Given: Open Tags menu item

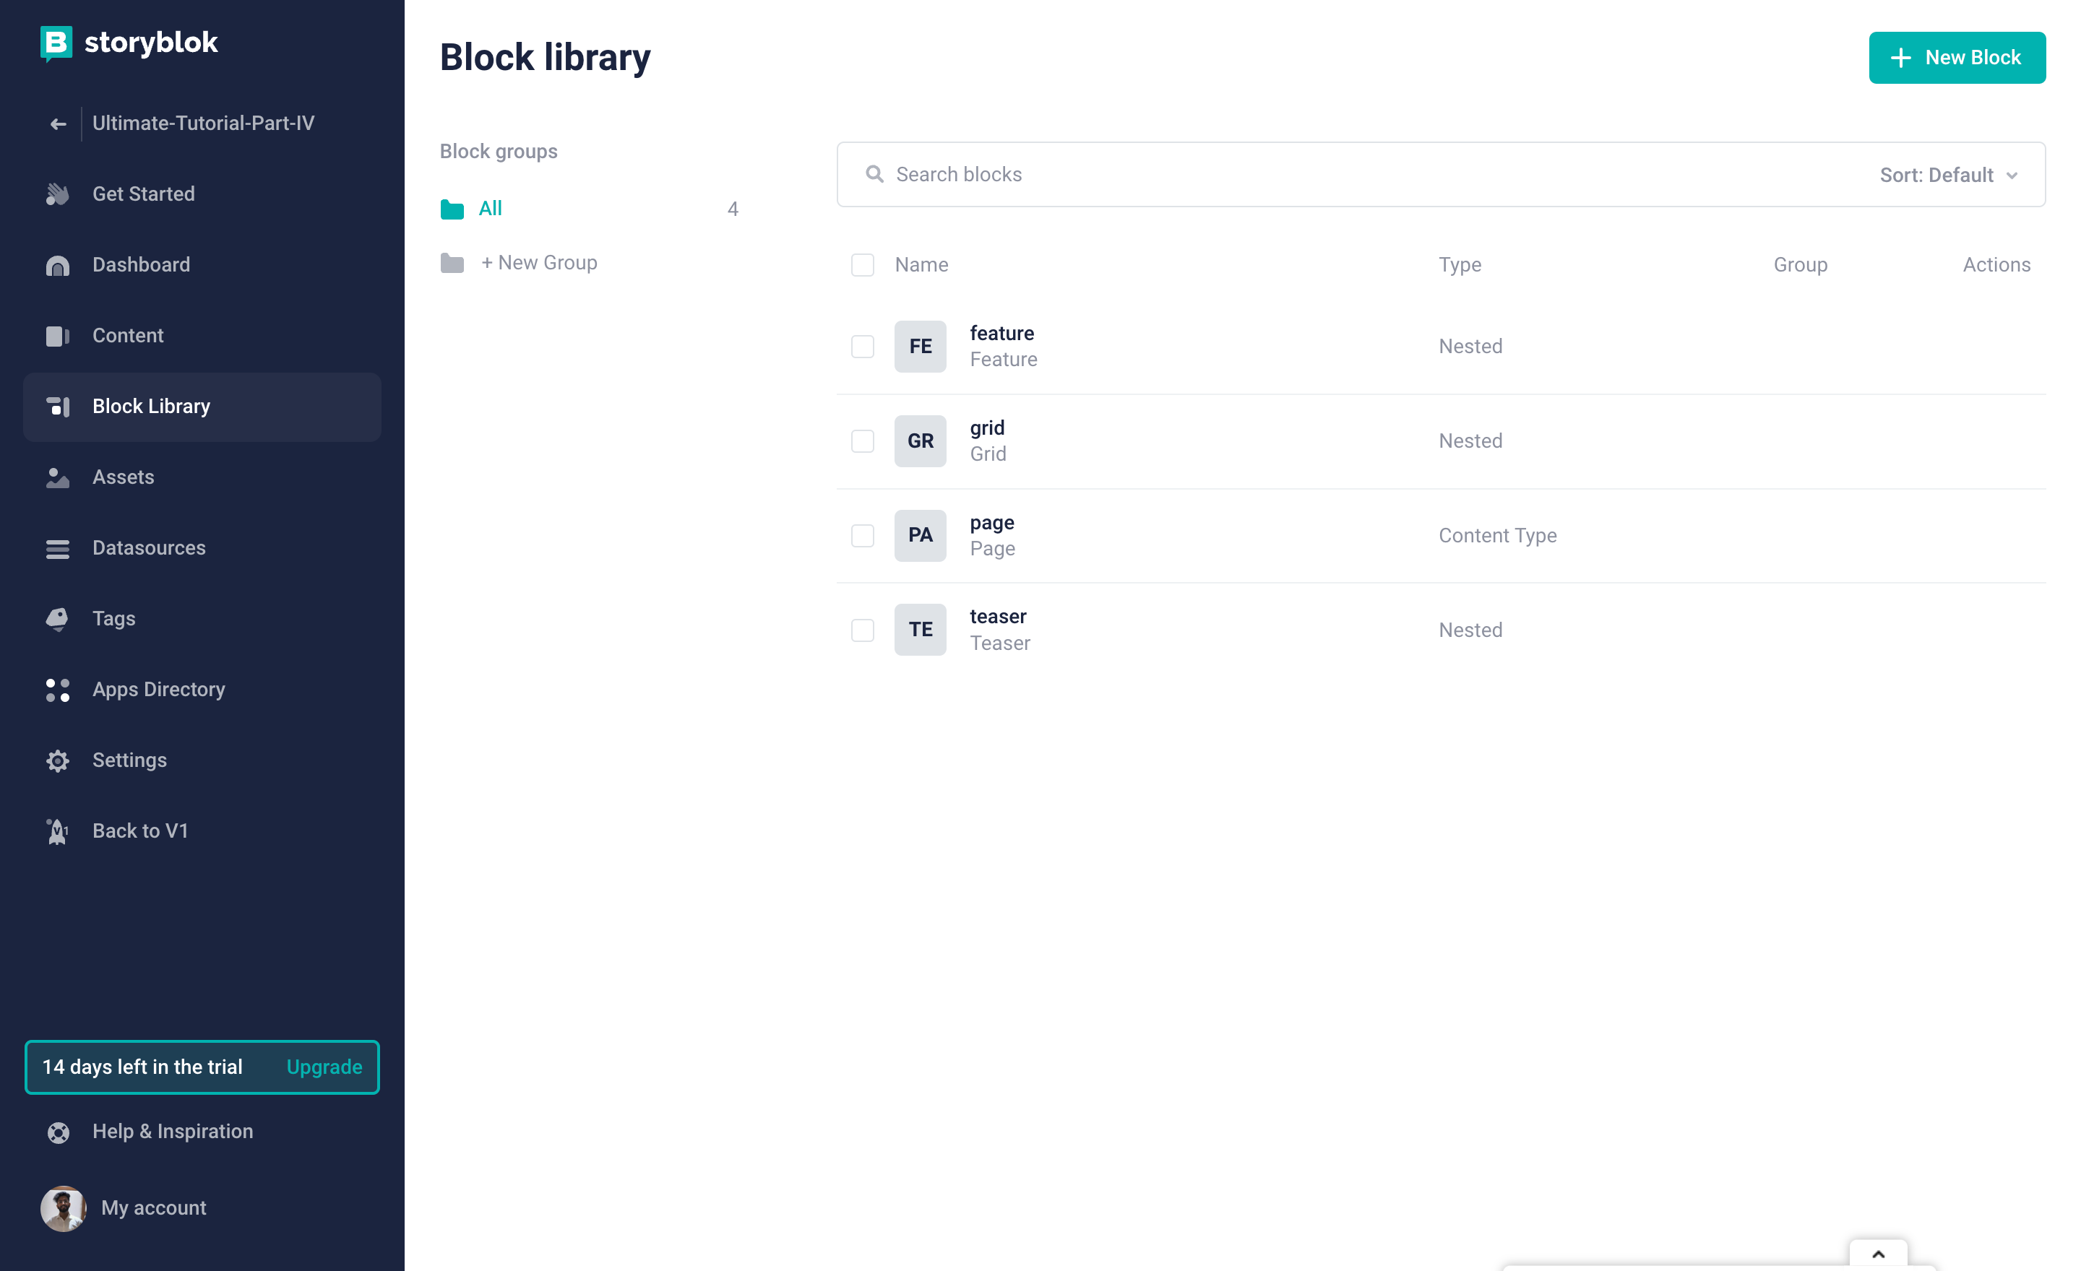Looking at the screenshot, I should click(202, 620).
